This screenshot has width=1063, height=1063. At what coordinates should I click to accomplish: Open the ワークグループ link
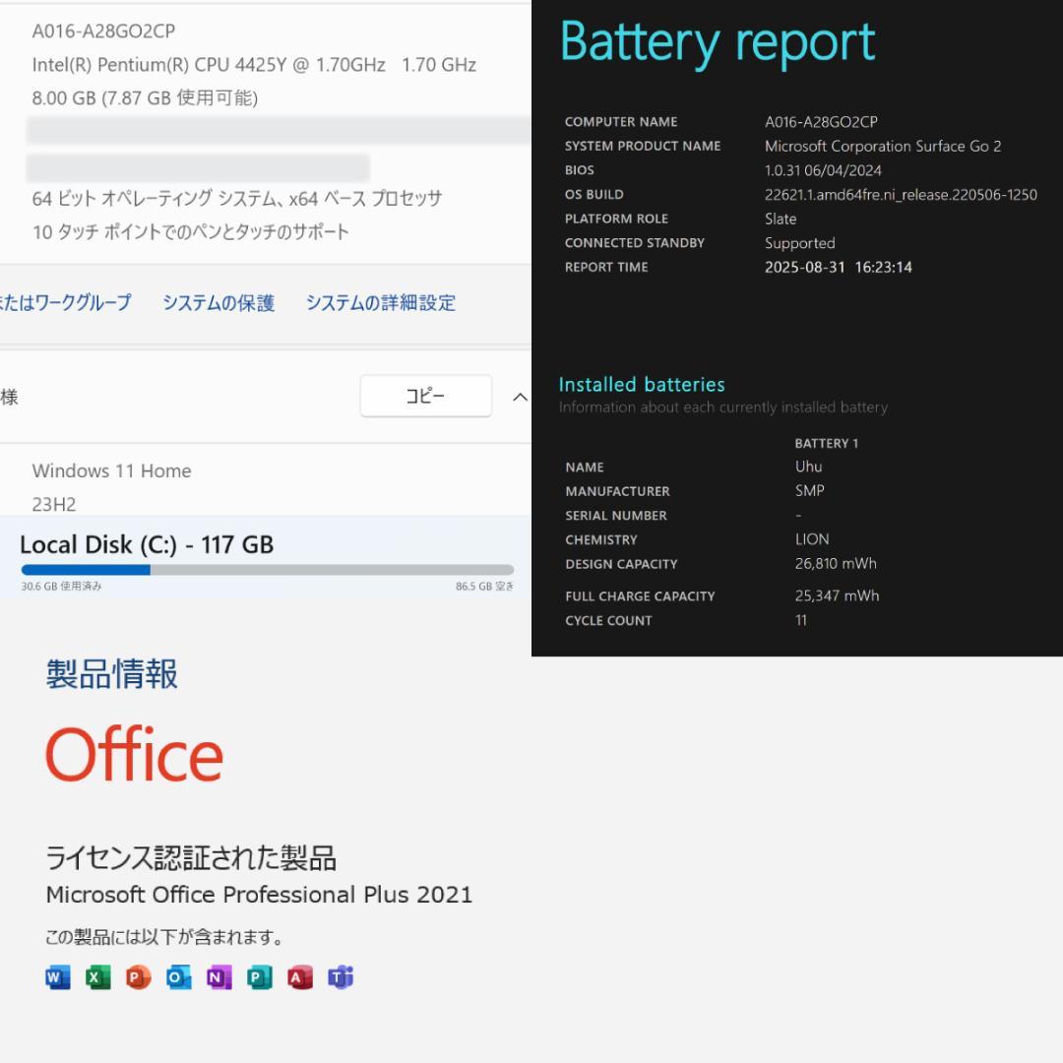coord(65,302)
